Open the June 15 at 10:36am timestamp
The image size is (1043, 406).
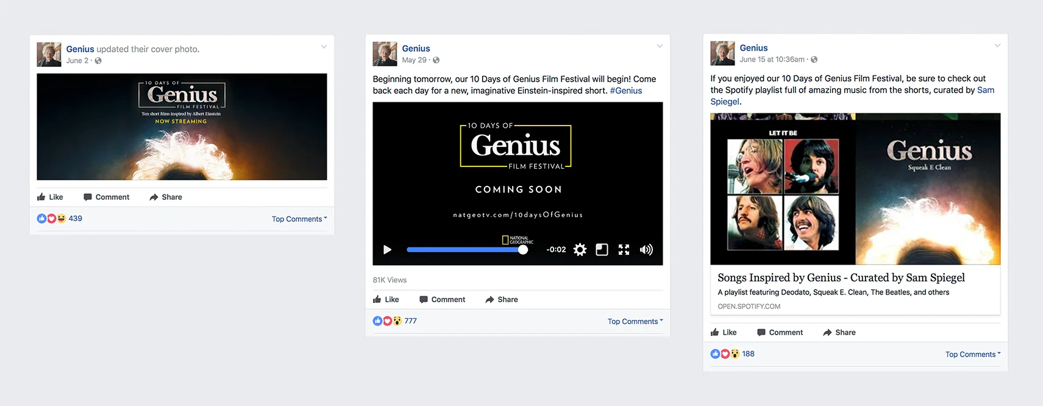pos(772,59)
